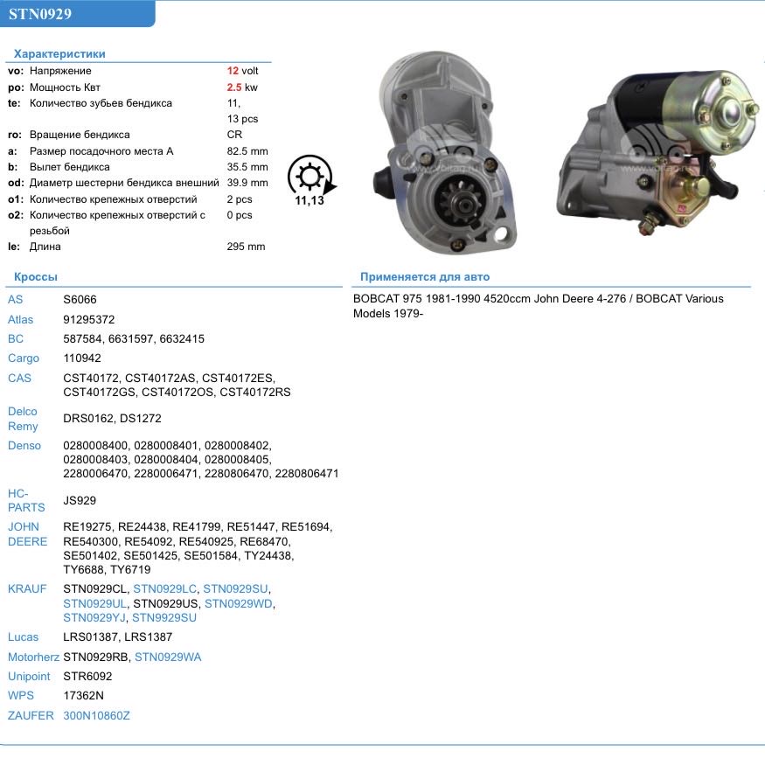Image resolution: width=765 pixels, height=765 pixels.
Task: Open the STN0929SU cross reference link
Action: pyautogui.click(x=236, y=589)
